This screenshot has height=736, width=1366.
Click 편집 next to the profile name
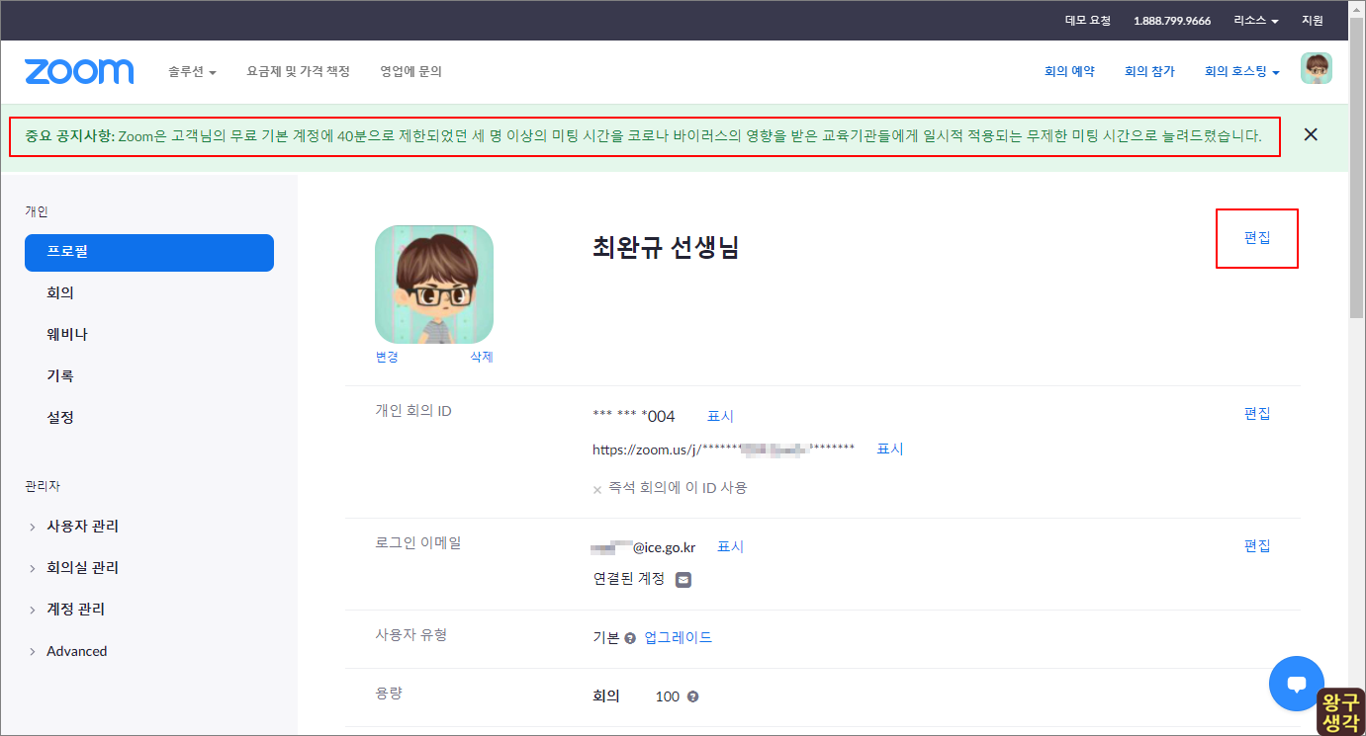pyautogui.click(x=1257, y=238)
